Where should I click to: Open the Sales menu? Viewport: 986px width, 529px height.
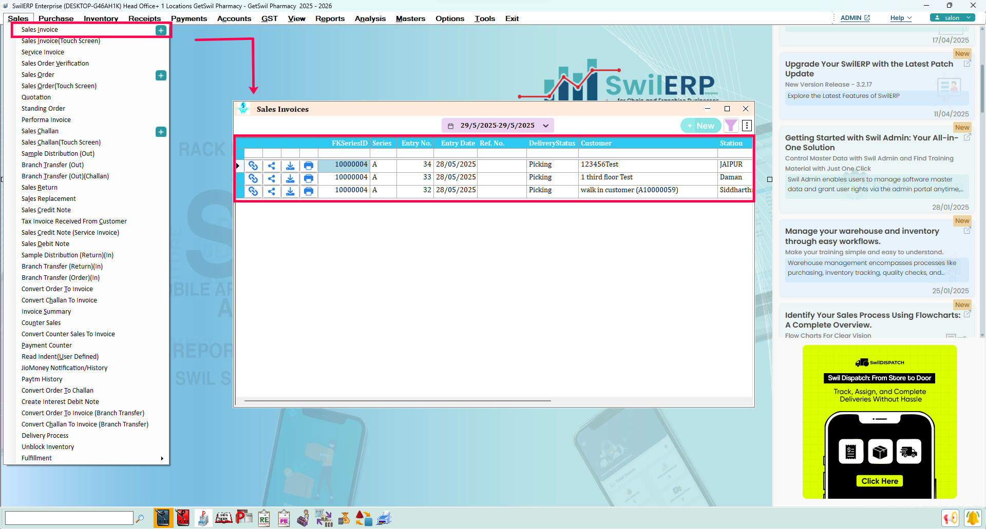pos(18,18)
